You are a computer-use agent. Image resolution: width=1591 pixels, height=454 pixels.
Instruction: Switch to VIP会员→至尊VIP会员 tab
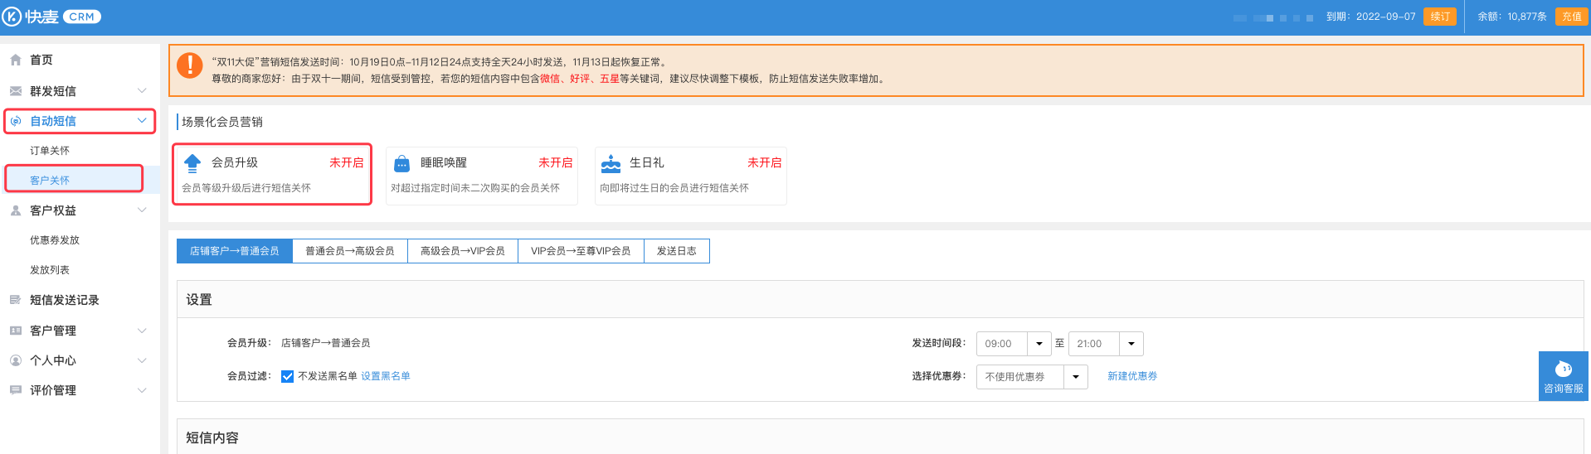[581, 251]
